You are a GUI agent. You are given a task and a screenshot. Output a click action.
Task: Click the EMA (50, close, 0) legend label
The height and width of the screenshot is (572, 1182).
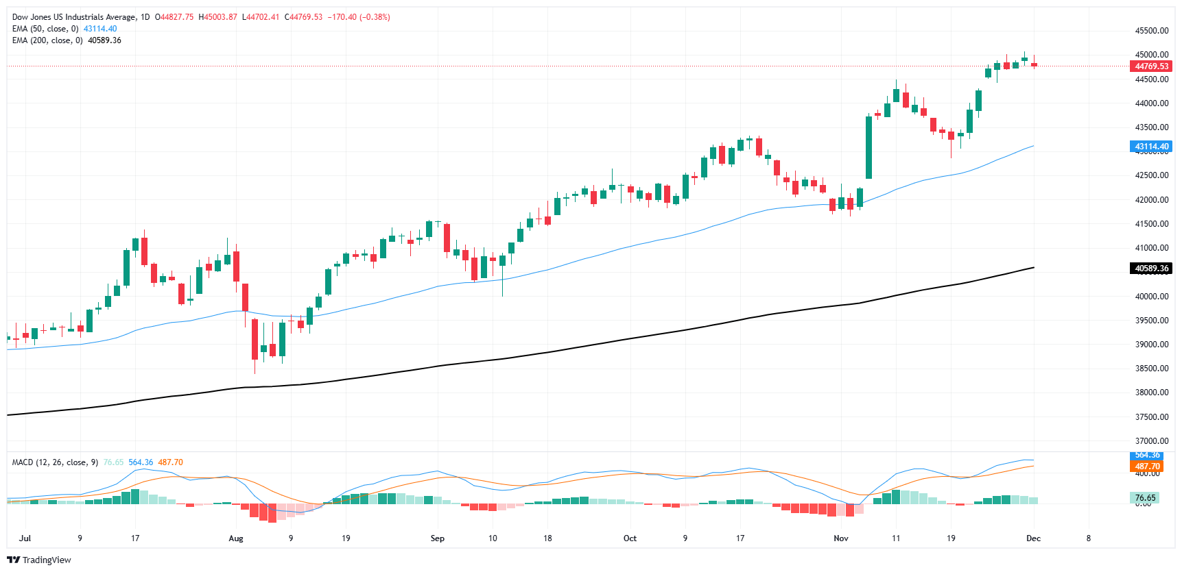tap(45, 29)
